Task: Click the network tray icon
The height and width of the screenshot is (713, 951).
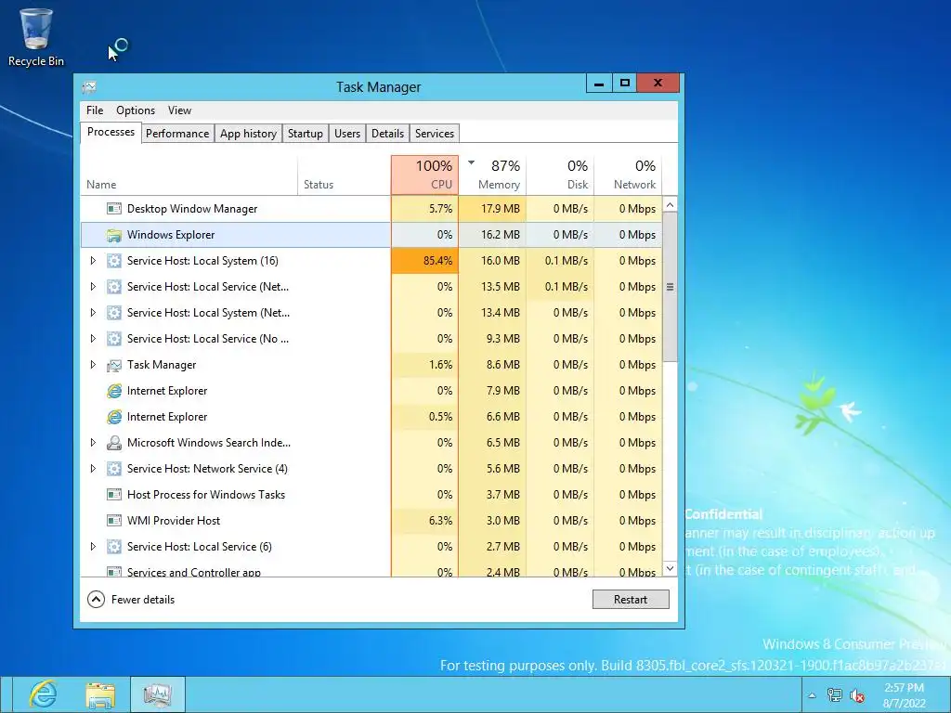Action: 835,695
